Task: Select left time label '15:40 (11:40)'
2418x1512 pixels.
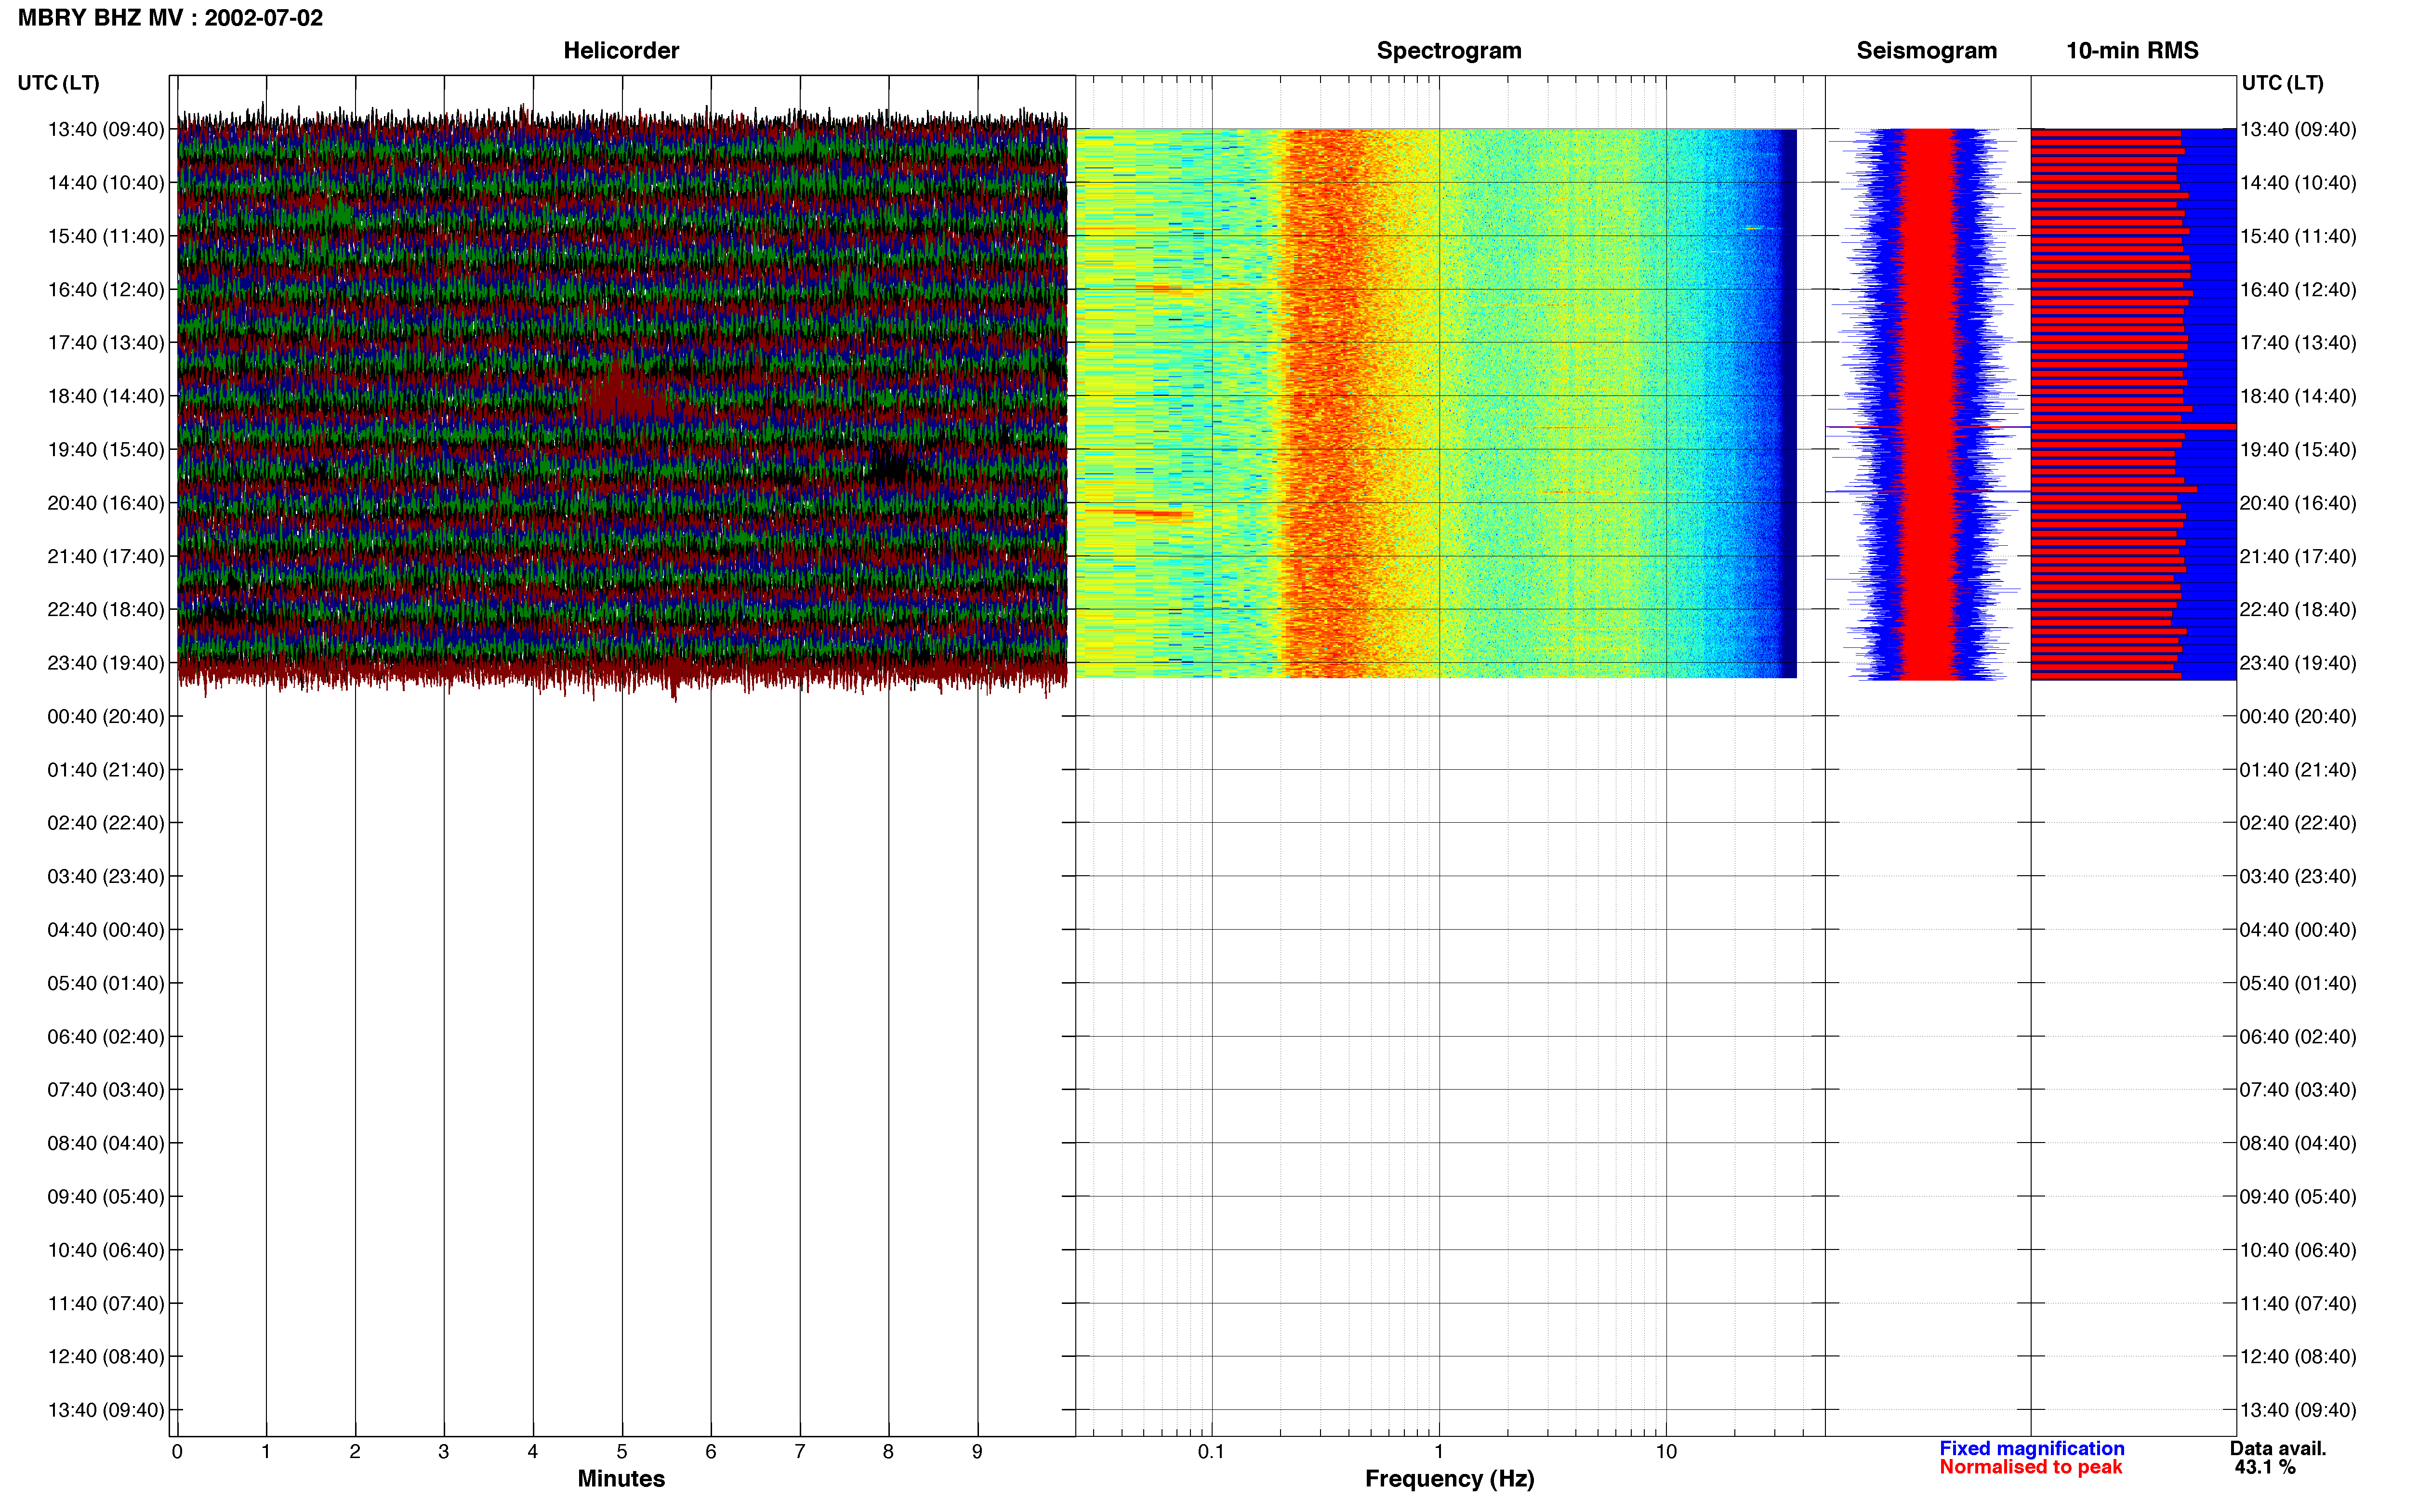Action: (106, 236)
